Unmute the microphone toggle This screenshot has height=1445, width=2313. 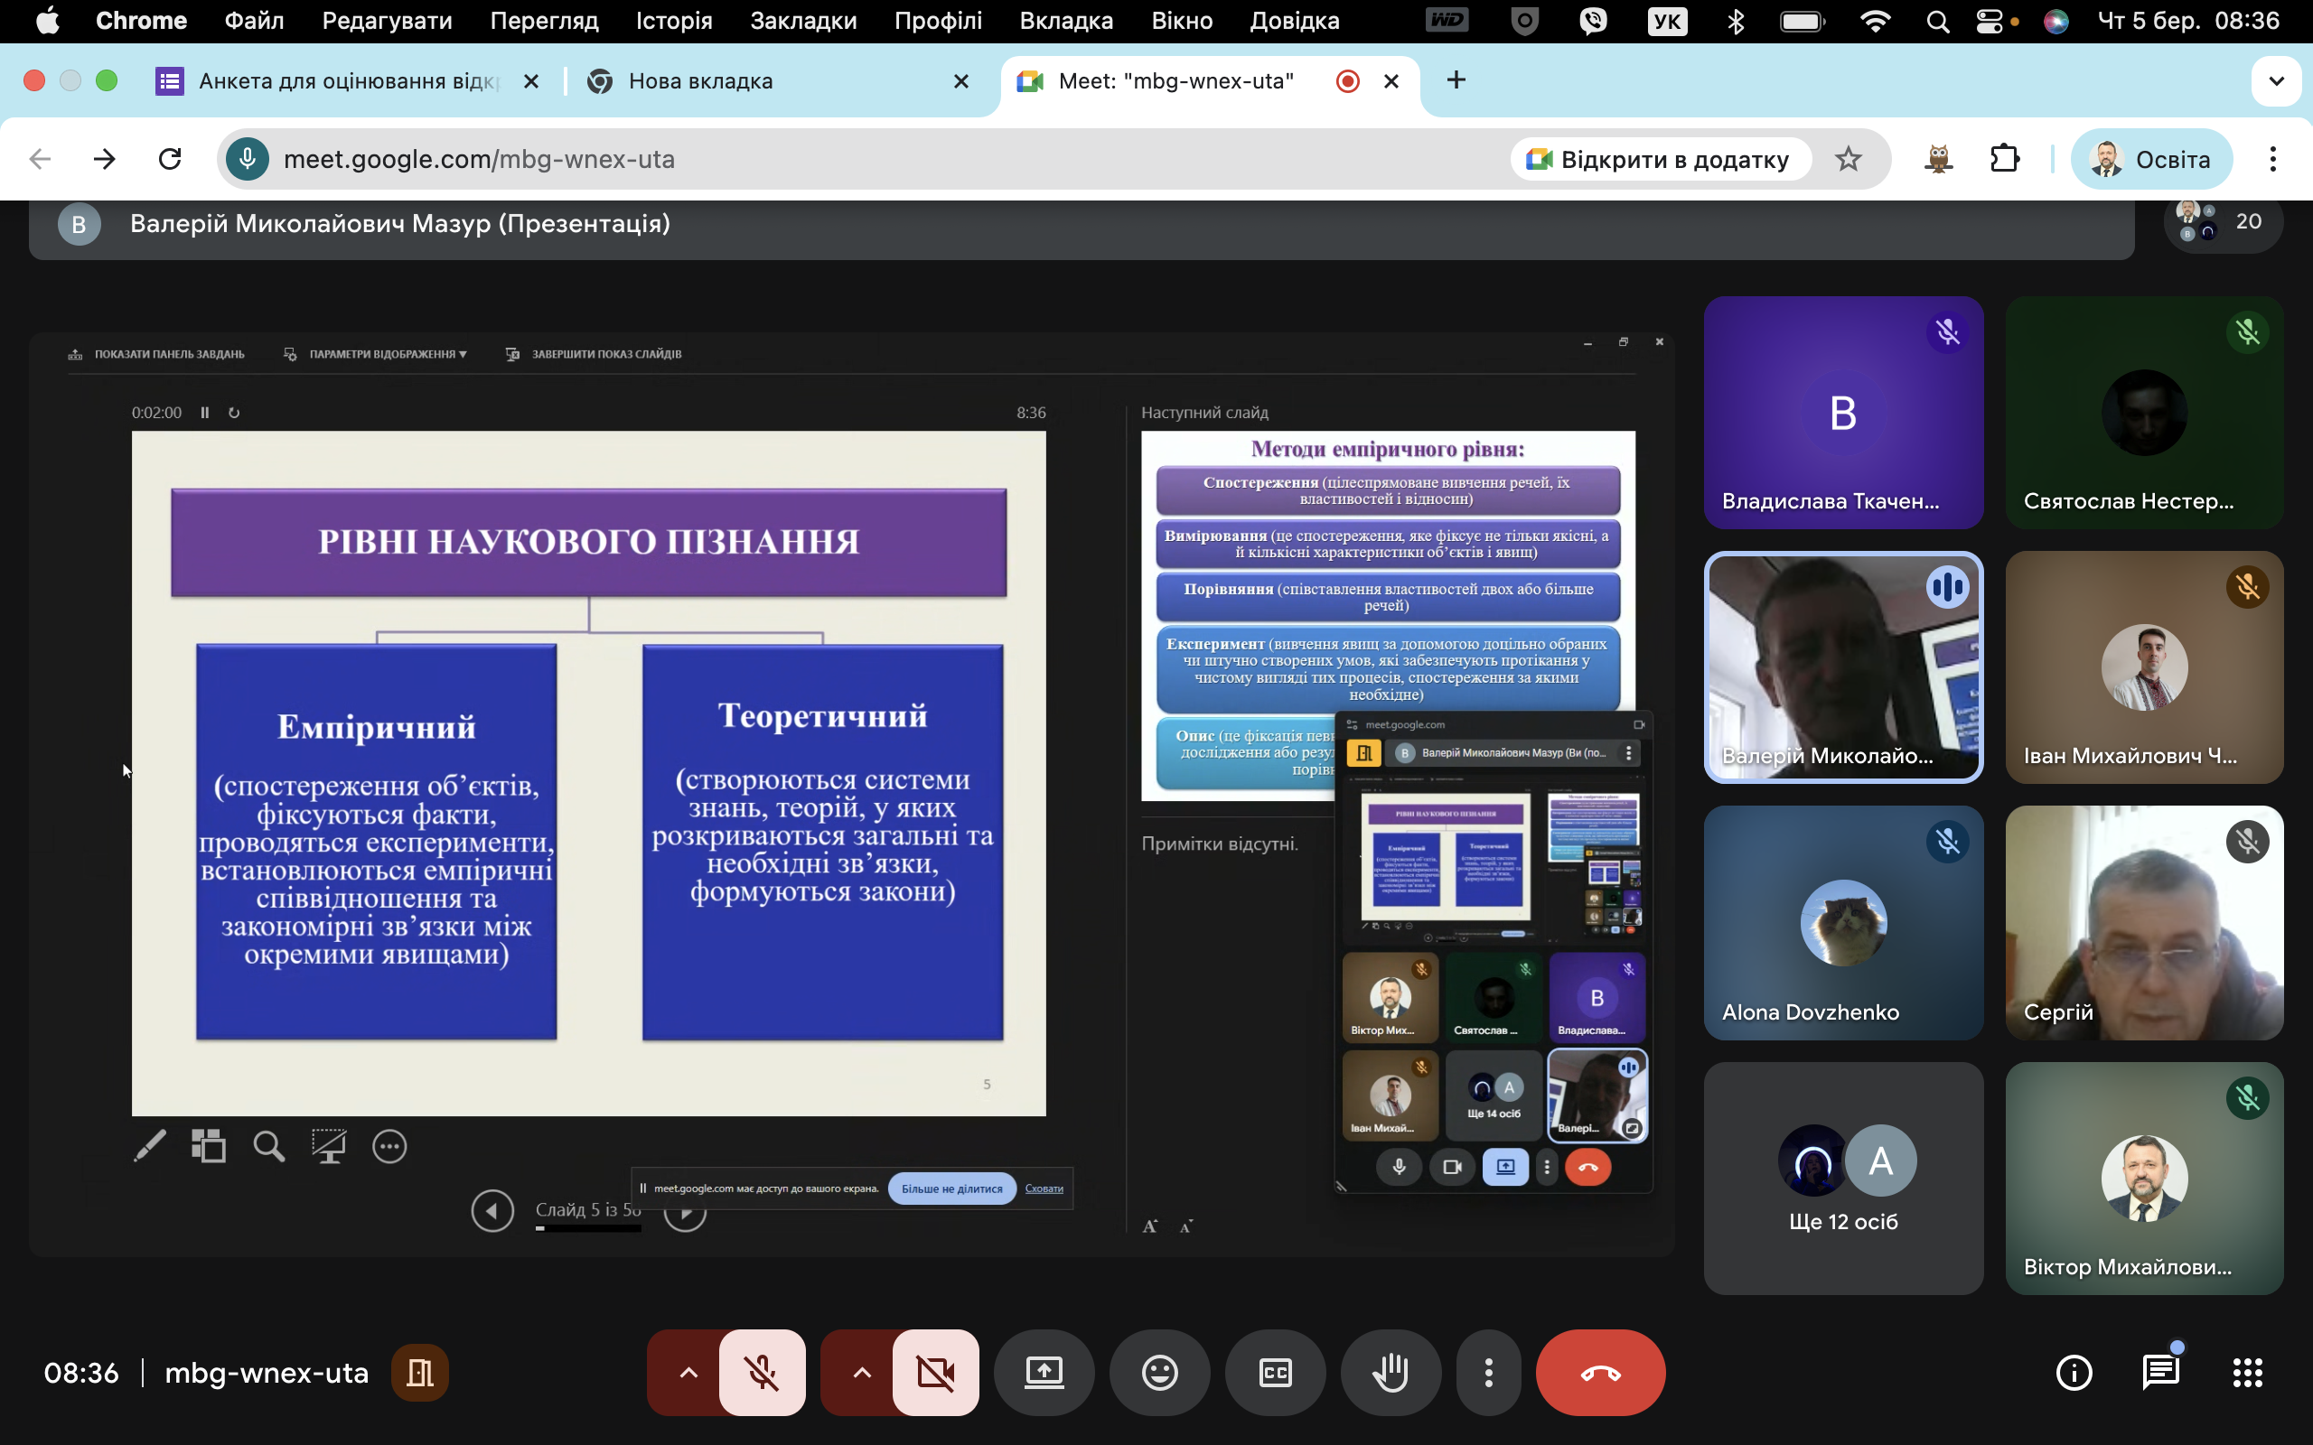click(762, 1373)
